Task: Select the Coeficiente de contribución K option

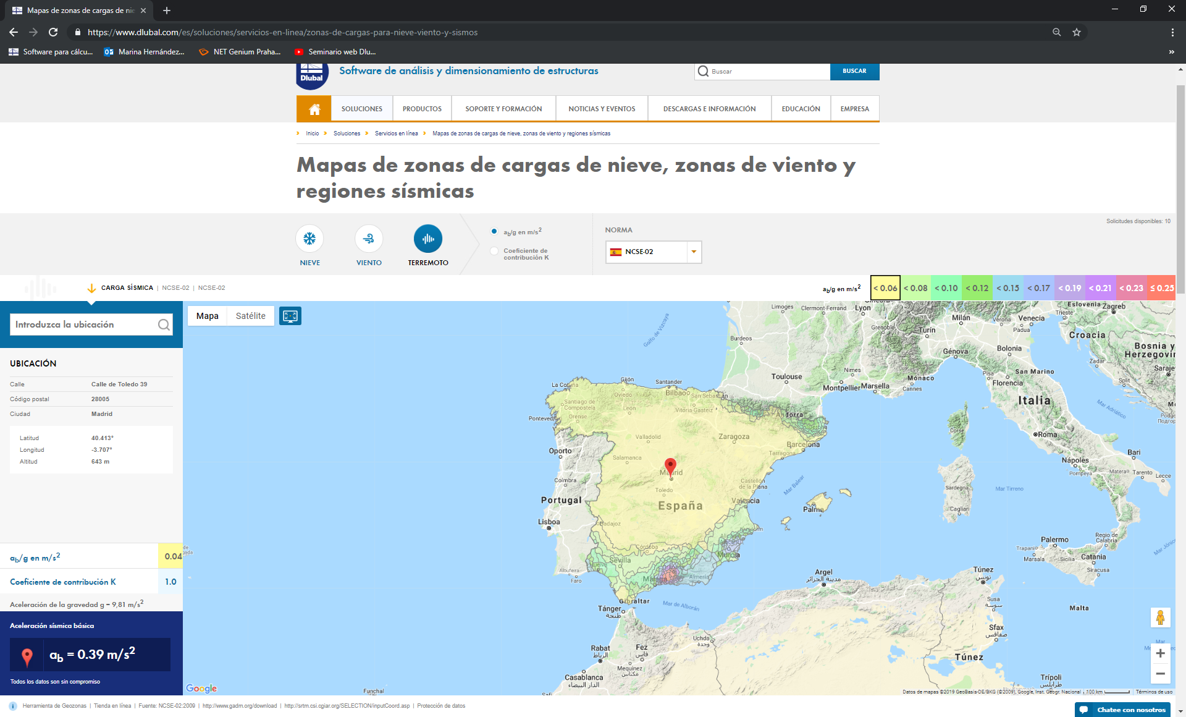Action: point(494,251)
